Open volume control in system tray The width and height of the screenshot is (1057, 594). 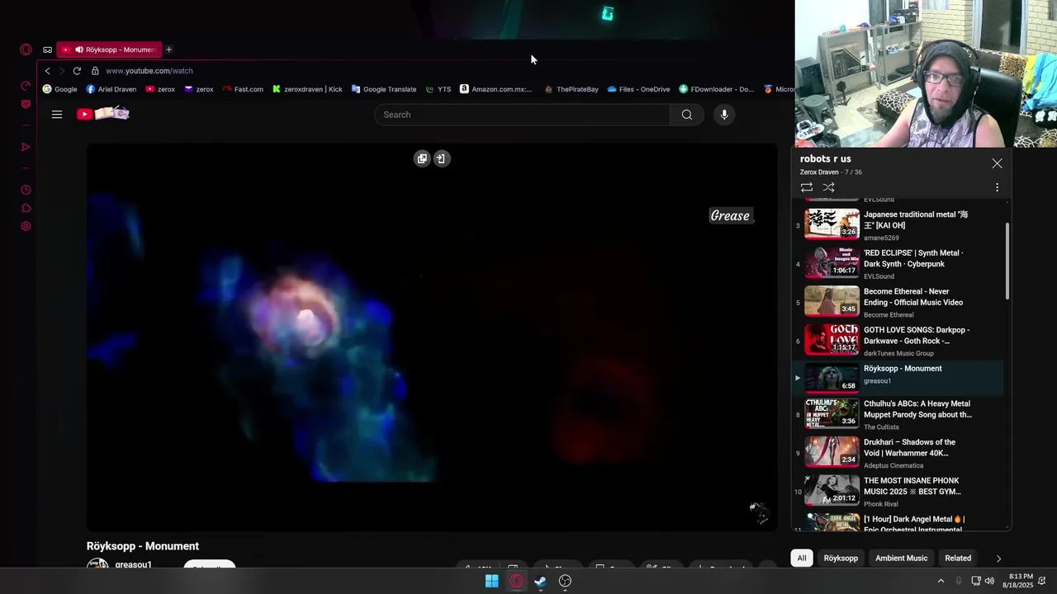[989, 581]
